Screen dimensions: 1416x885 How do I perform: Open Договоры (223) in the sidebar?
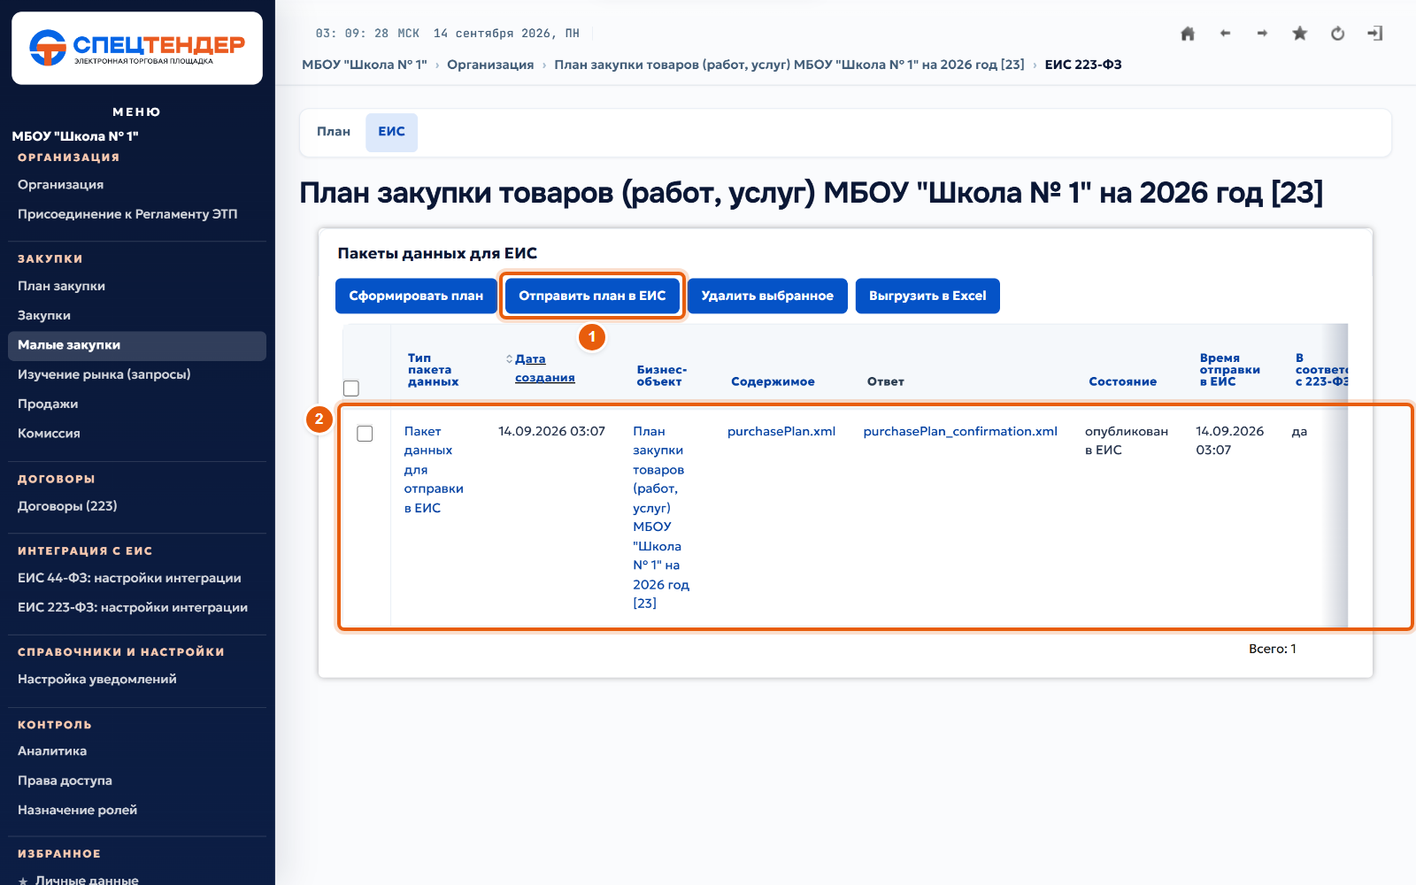(137, 506)
